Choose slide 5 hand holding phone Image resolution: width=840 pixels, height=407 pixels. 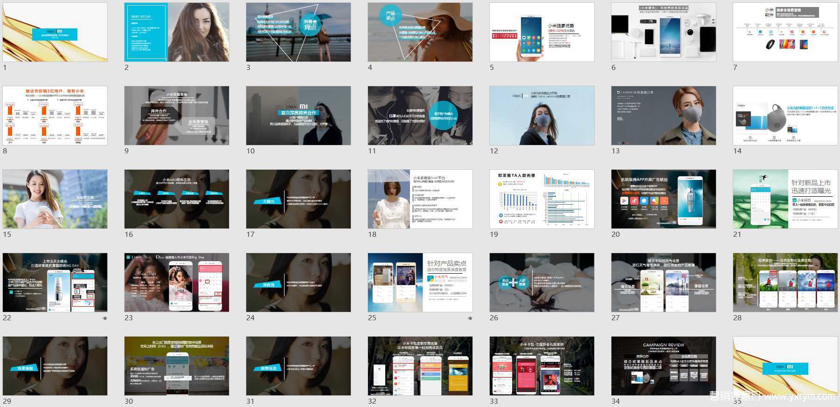[x=542, y=32]
